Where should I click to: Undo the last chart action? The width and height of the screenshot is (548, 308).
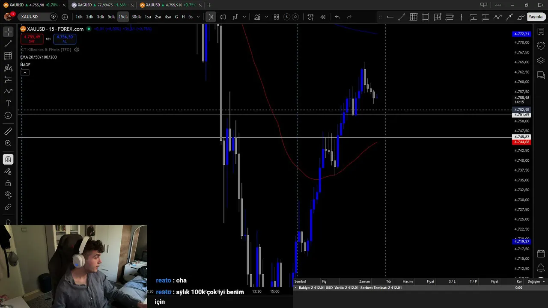(x=337, y=17)
